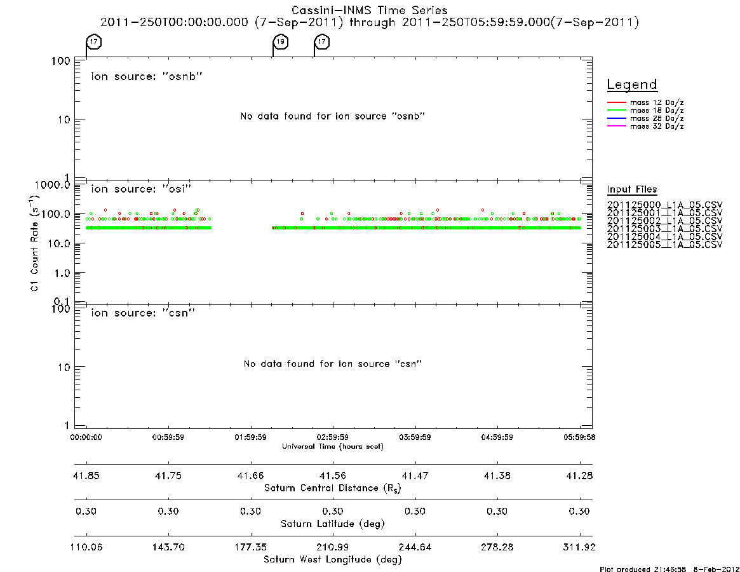The width and height of the screenshot is (740, 572).
Task: Click the Cassini-INMS Time Series title
Action: (370, 10)
